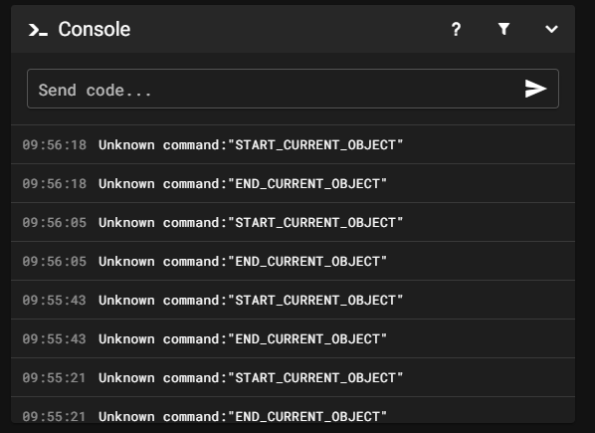Select 09:56:18 END_CURRENT_OBJECT log entry

(x=293, y=184)
